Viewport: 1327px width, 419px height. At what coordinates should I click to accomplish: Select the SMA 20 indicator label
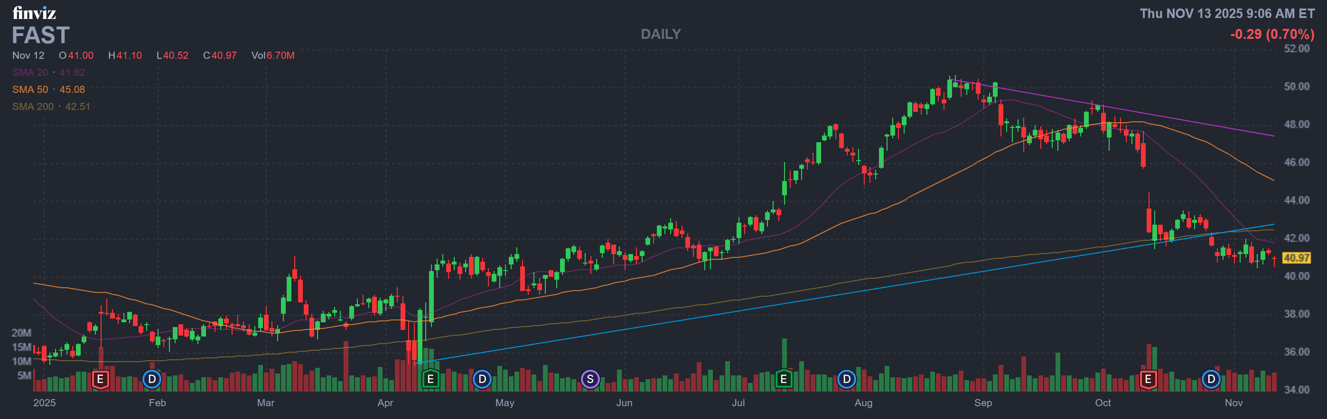pyautogui.click(x=48, y=73)
